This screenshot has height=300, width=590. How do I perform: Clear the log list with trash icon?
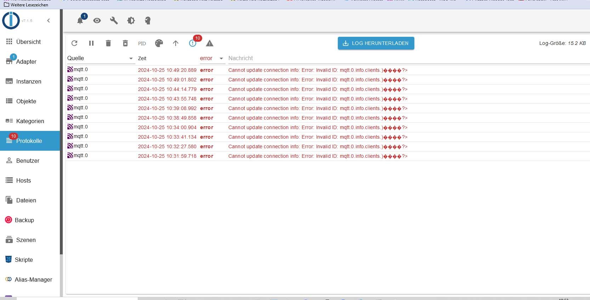108,43
